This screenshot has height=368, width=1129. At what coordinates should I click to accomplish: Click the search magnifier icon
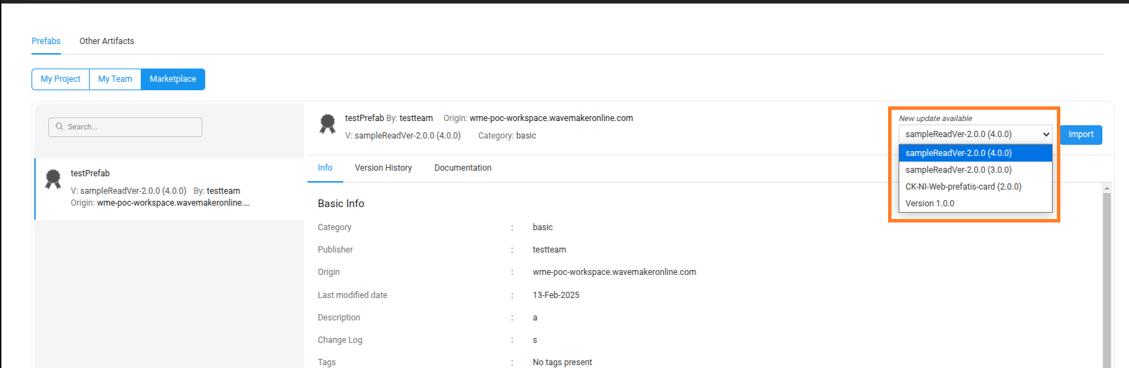(60, 127)
